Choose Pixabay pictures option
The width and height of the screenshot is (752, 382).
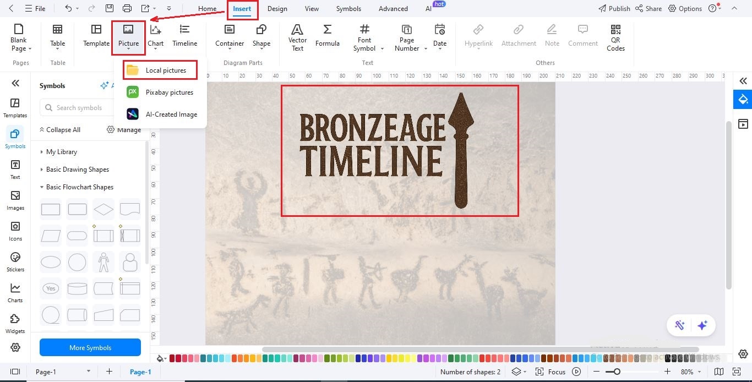[160, 92]
